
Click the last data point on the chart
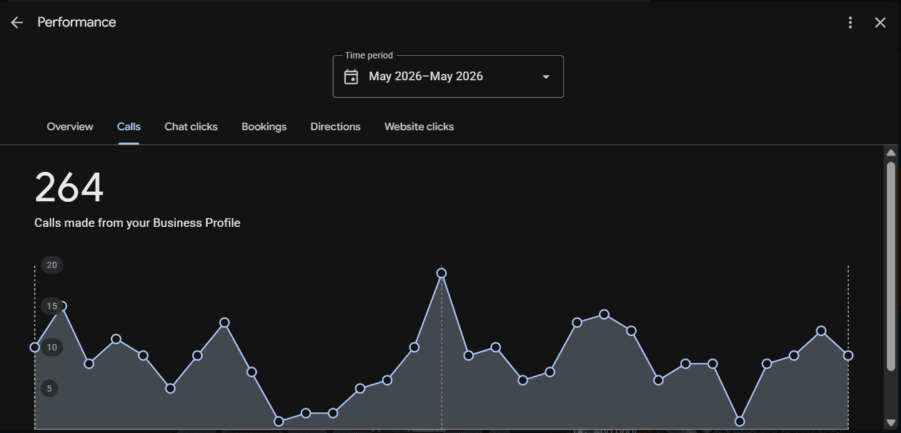point(848,356)
